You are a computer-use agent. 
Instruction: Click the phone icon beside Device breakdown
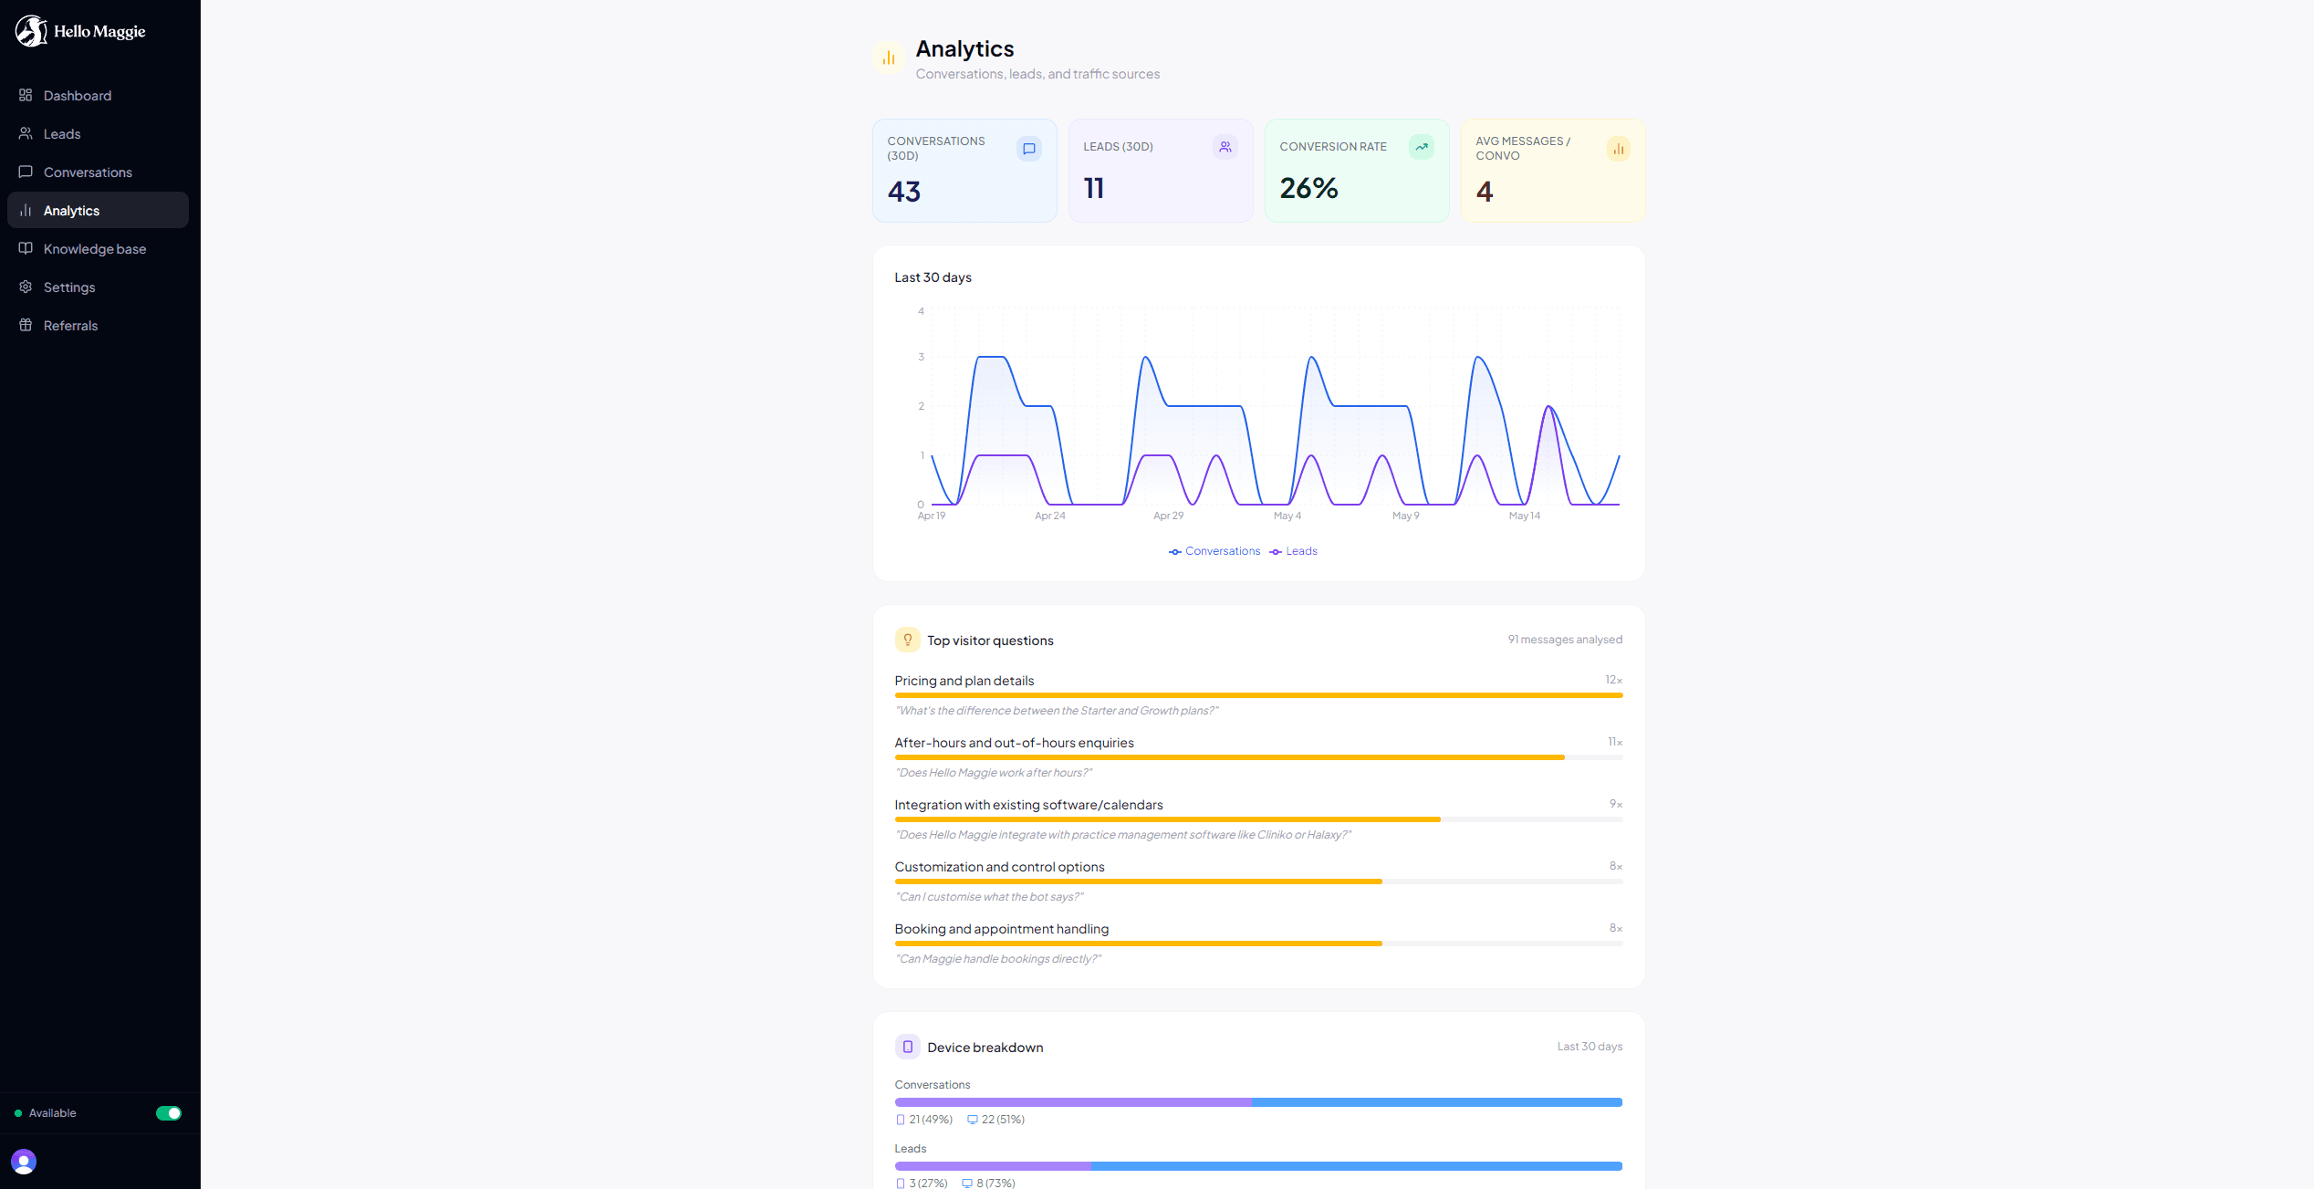907,1047
